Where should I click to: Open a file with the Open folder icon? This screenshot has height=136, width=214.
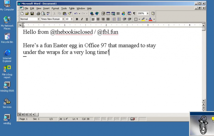pyautogui.click(x=27, y=14)
